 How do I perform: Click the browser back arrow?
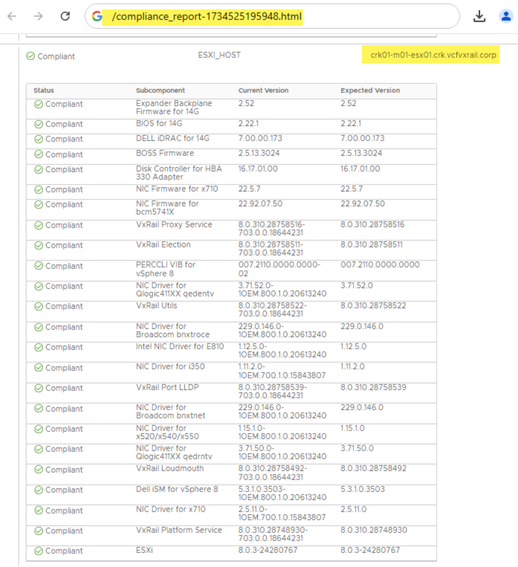click(12, 16)
